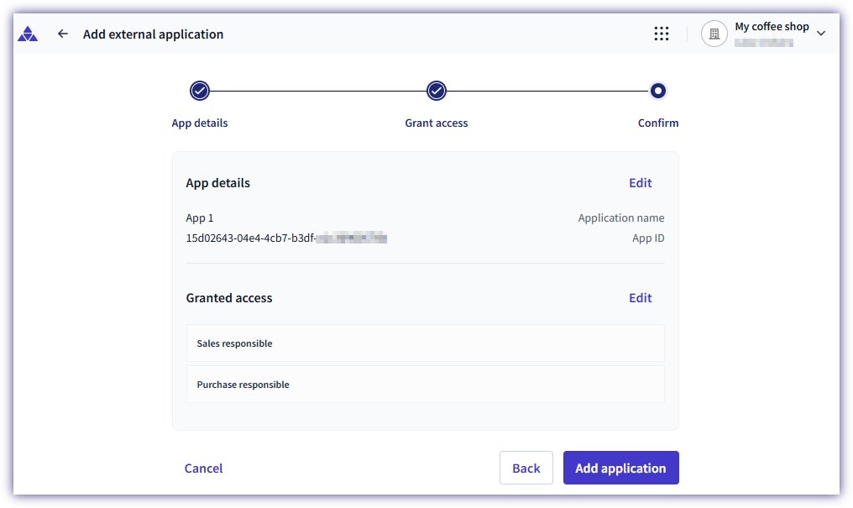Select the My coffee shop company name

click(772, 27)
